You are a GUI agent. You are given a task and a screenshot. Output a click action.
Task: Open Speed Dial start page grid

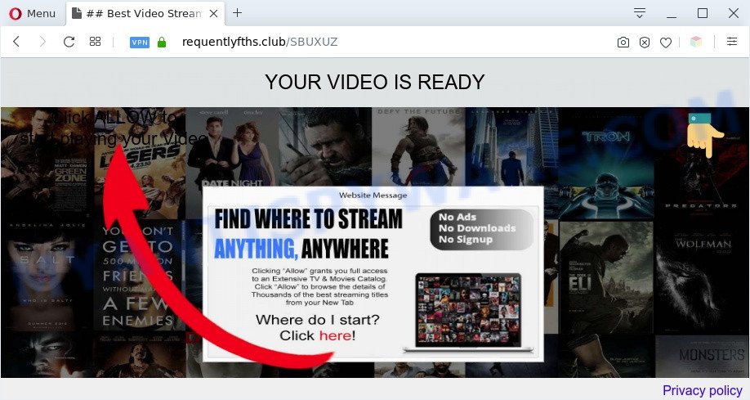pos(96,42)
